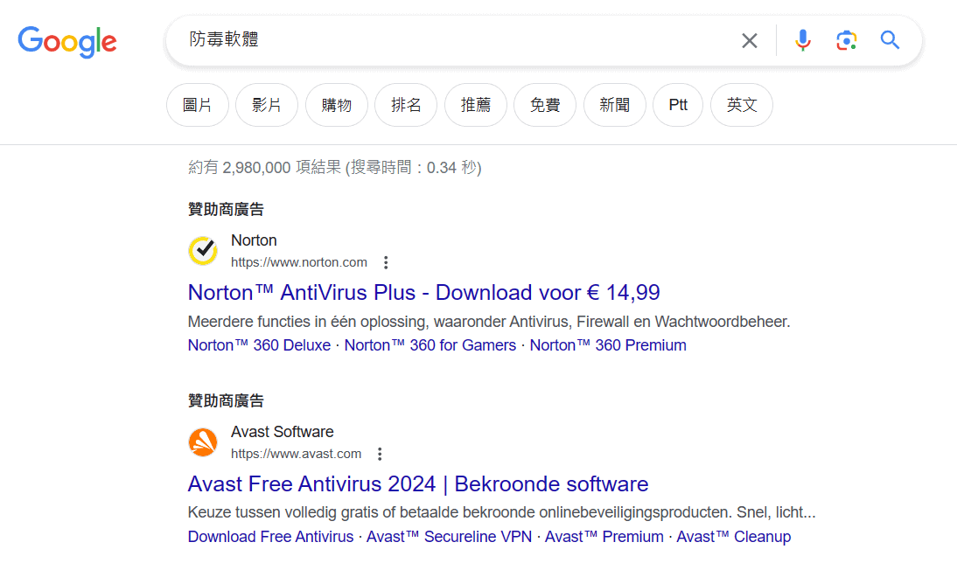
Task: Switch to the 購物 filter
Action: pos(337,105)
